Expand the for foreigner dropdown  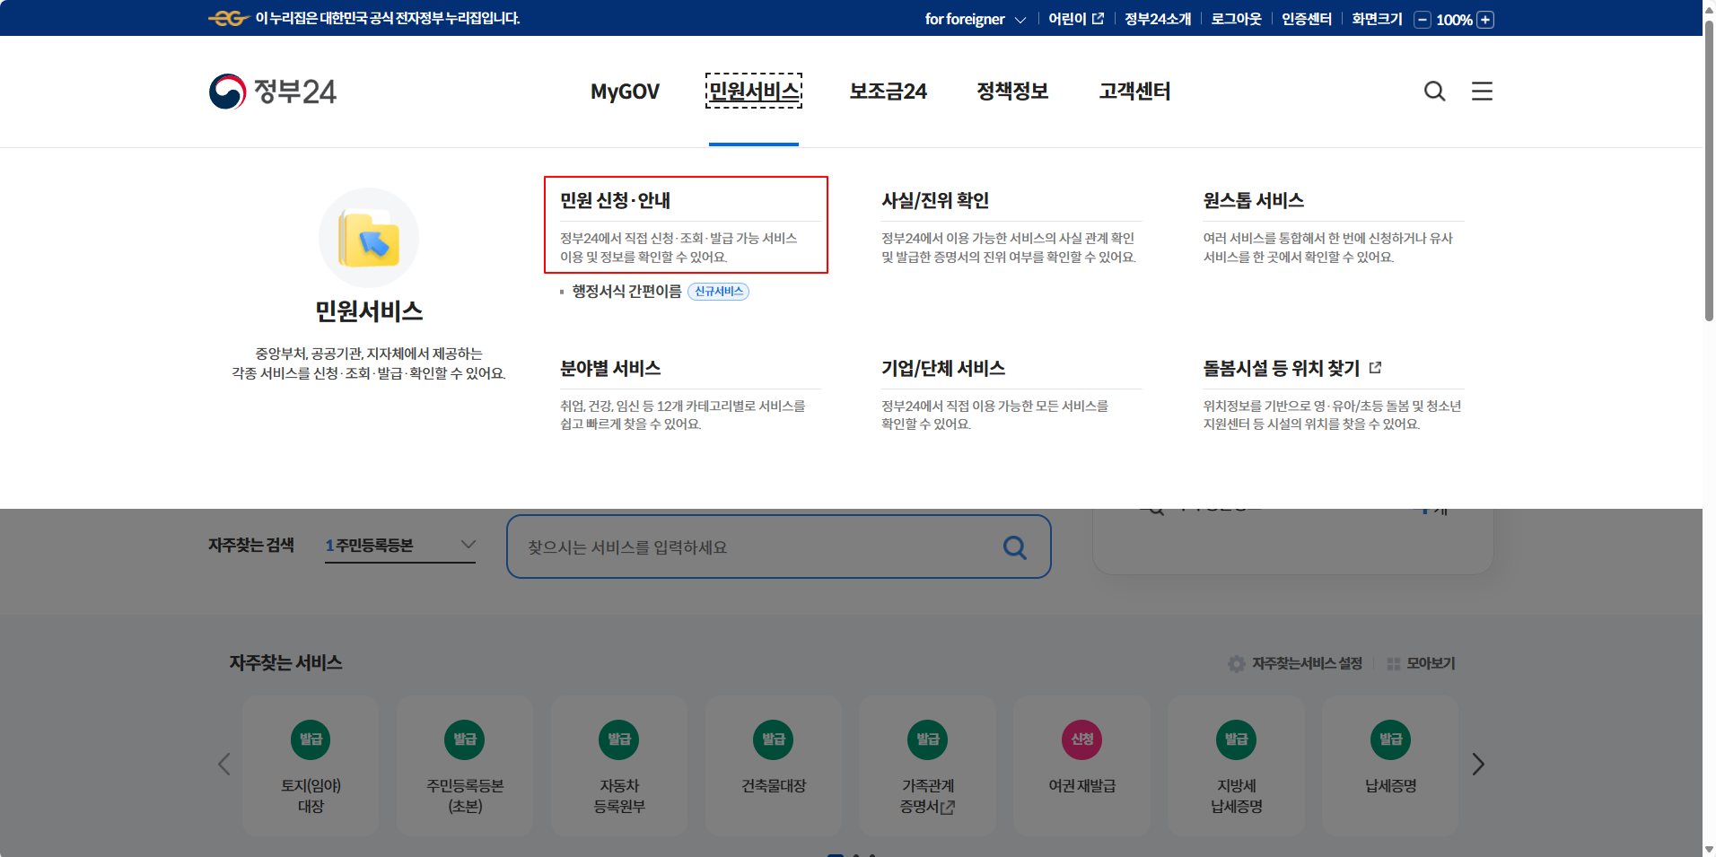click(x=976, y=19)
